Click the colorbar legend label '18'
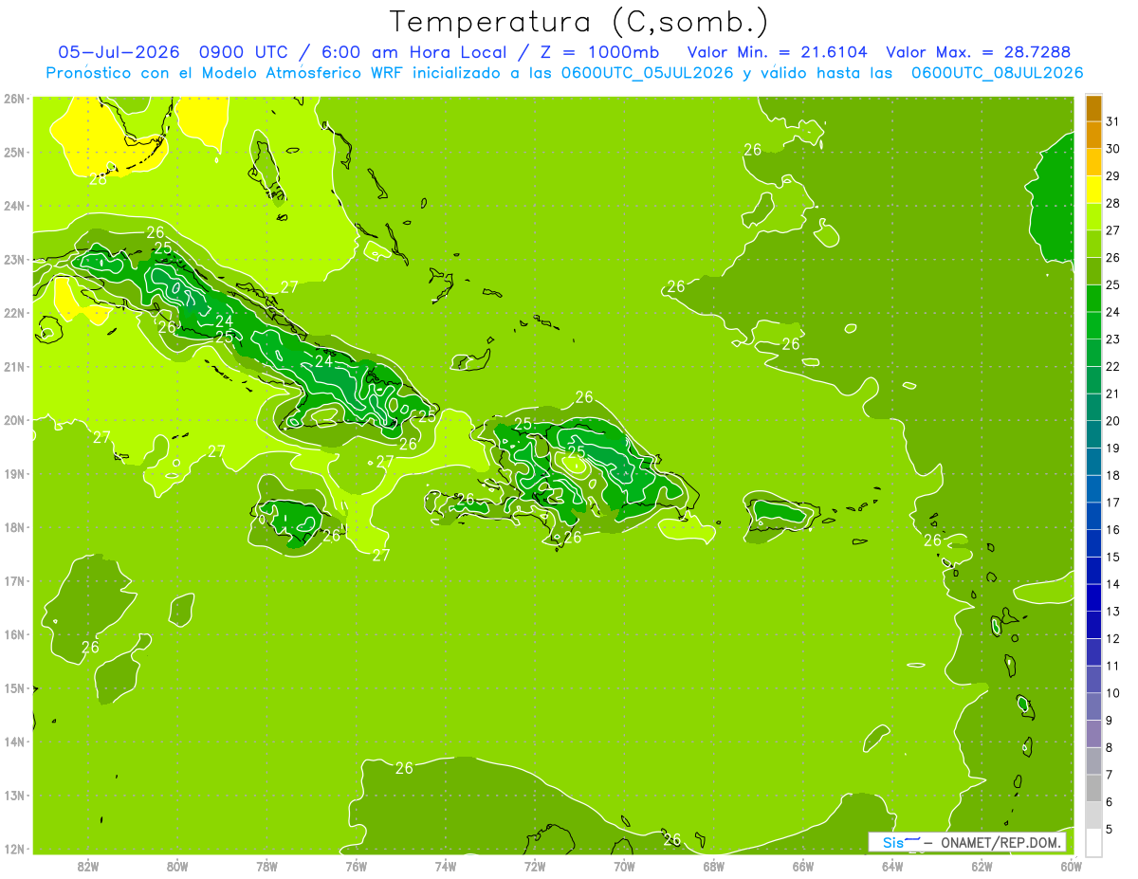This screenshot has width=1138, height=879. pos(1112,475)
